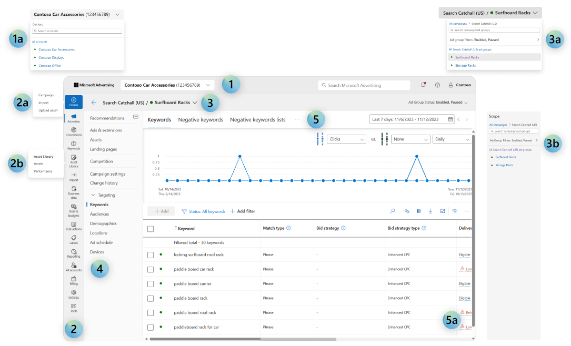Open Tools in the sidebar
Image resolution: width=571 pixels, height=346 pixels.
74,308
